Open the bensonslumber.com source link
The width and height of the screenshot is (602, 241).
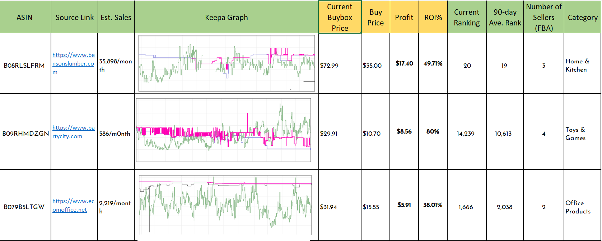click(x=73, y=63)
